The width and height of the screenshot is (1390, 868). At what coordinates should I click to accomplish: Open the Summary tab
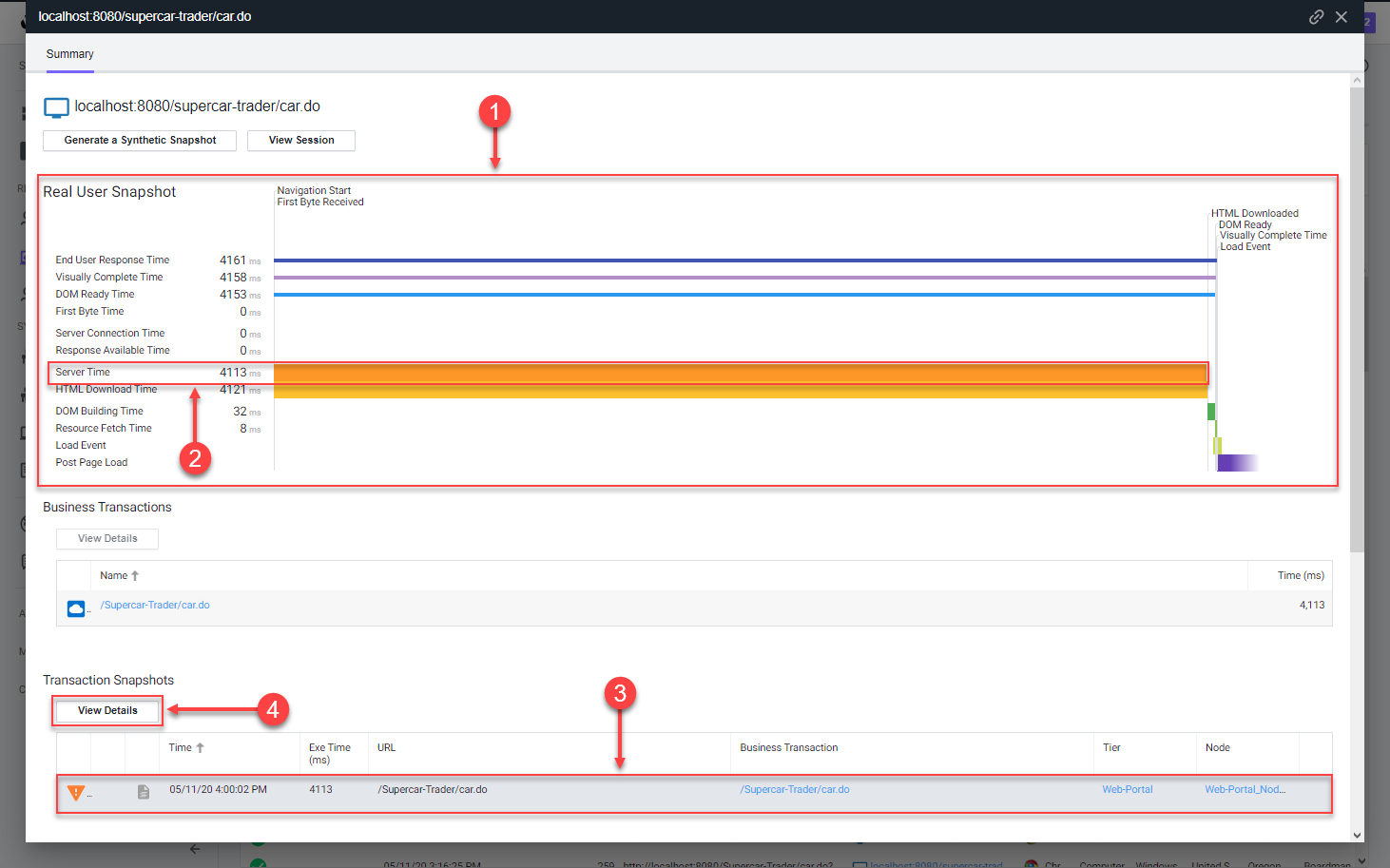click(69, 54)
